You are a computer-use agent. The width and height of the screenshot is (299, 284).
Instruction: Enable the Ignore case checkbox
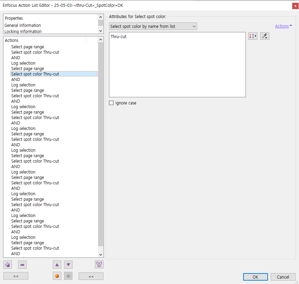111,103
